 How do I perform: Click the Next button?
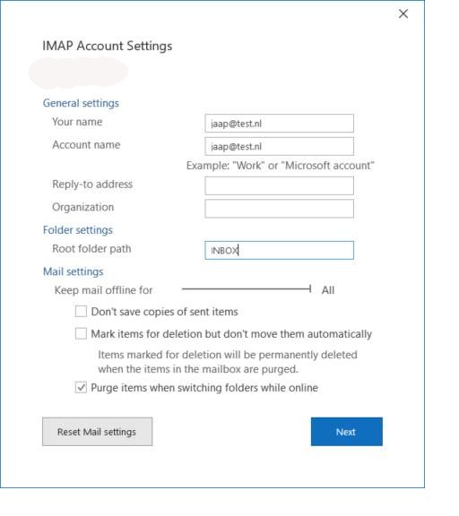click(x=347, y=432)
